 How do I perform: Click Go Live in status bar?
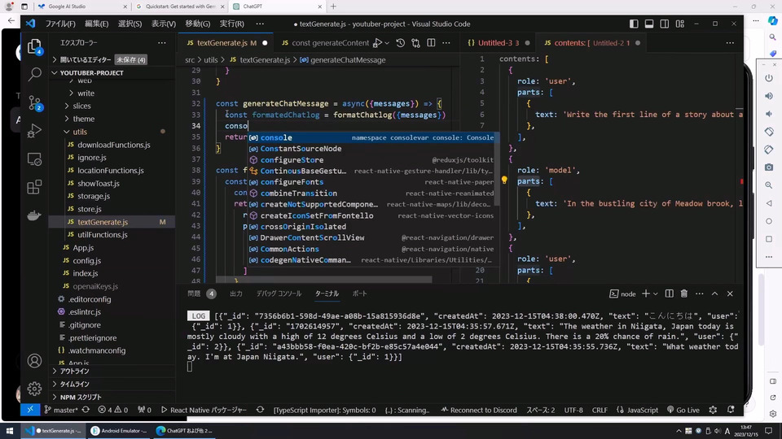(x=683, y=410)
